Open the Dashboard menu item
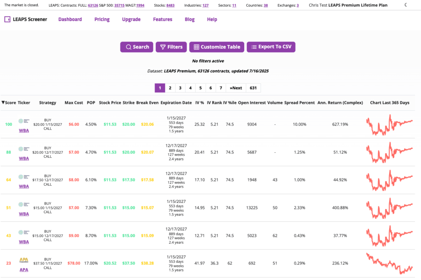Screen dimensions: 421x280 coord(70,19)
